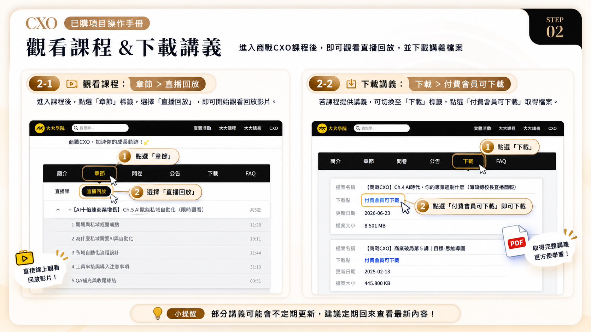591x332 pixels.
Task: Click the file size 445.800 KB
Action: pos(378,283)
